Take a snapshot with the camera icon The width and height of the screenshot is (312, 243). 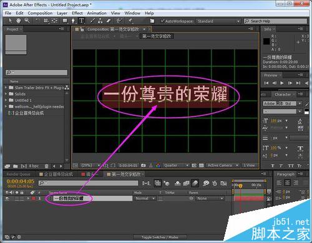(144, 166)
